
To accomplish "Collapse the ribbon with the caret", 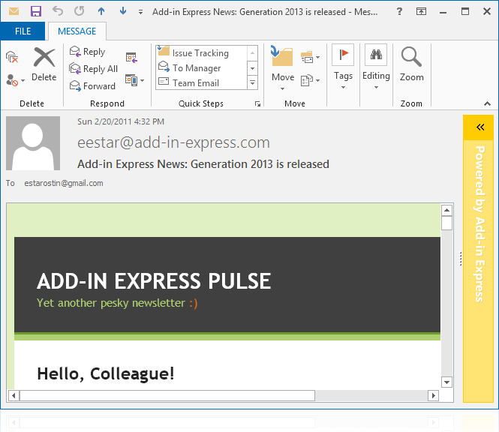I will [487, 103].
